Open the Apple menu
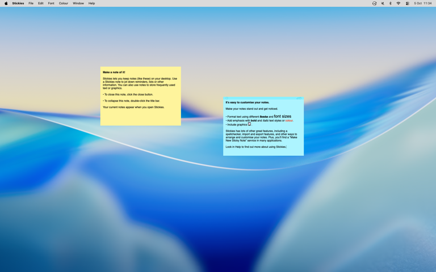This screenshot has width=436, height=272. pyautogui.click(x=6, y=3)
